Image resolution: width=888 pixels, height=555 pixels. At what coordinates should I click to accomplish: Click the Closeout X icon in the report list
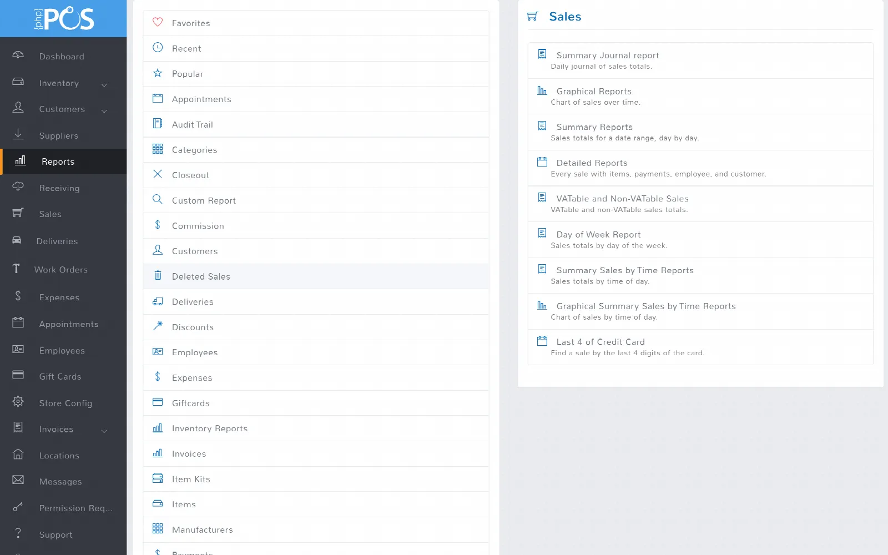(x=158, y=174)
